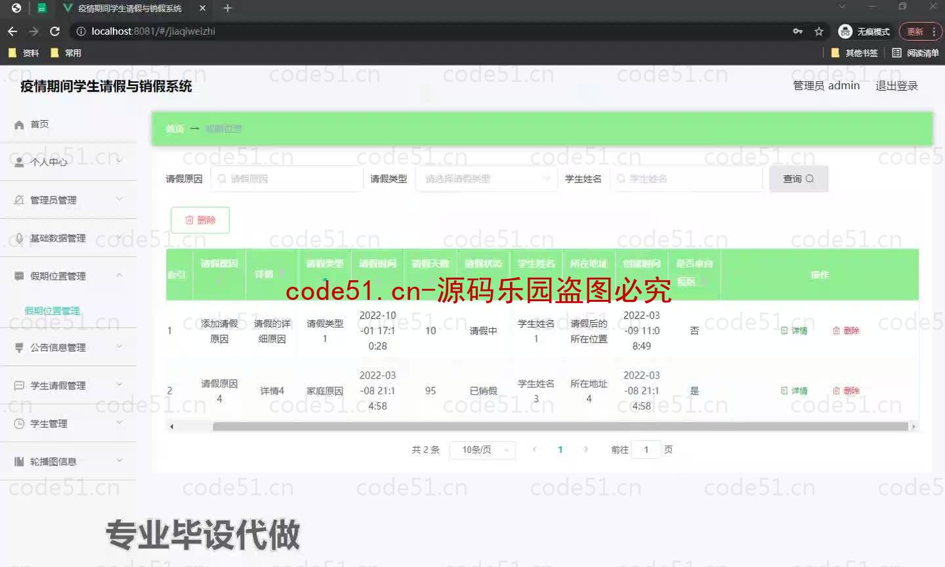Click 首页 in the breadcrumb
Image resolution: width=945 pixels, height=567 pixels.
pyautogui.click(x=175, y=129)
